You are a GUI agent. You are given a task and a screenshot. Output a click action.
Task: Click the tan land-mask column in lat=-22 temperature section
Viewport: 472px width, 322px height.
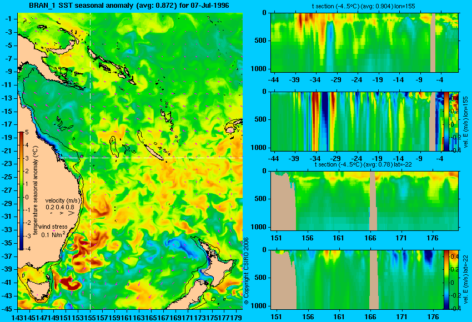tap(373, 201)
